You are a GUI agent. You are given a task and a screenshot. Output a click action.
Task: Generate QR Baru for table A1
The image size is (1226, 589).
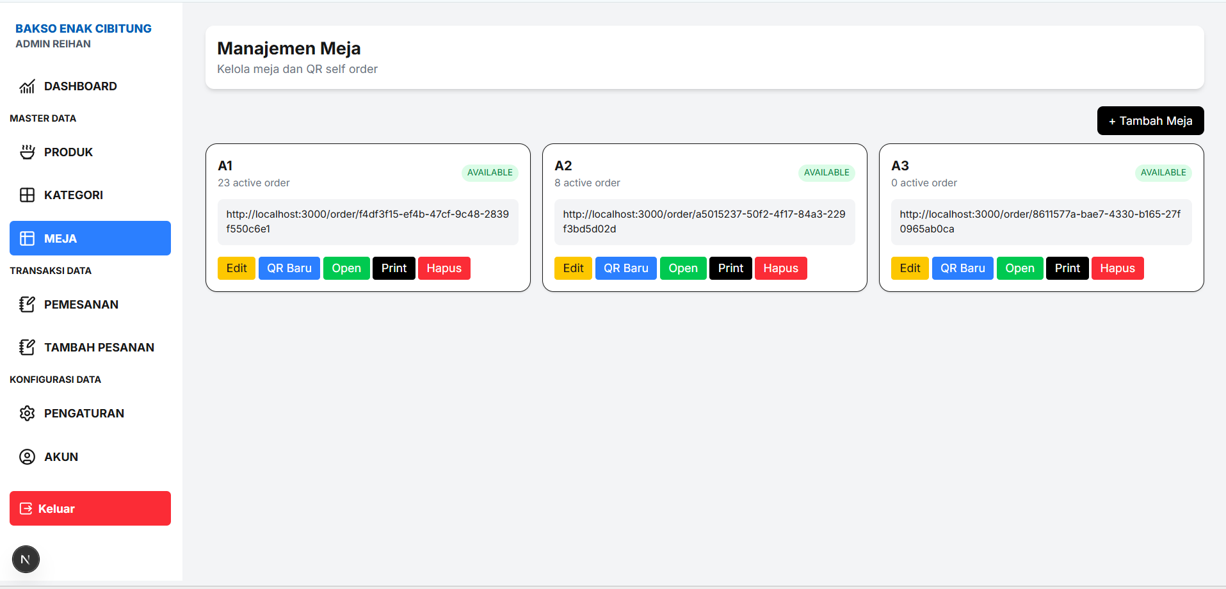pyautogui.click(x=289, y=268)
